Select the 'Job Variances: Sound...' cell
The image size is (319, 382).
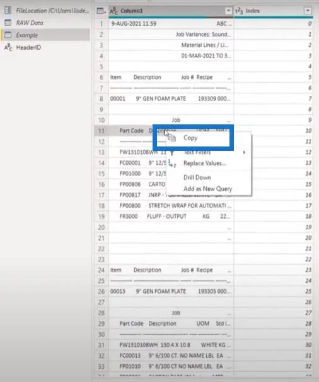click(x=171, y=34)
